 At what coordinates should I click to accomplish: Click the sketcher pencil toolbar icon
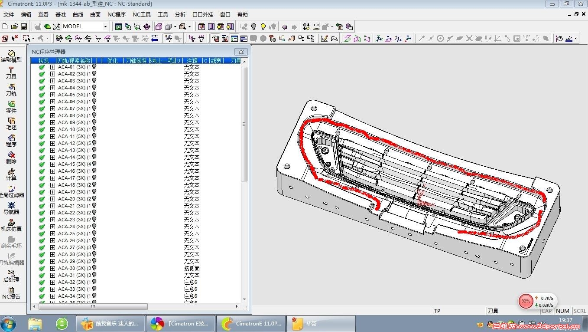tap(324, 39)
